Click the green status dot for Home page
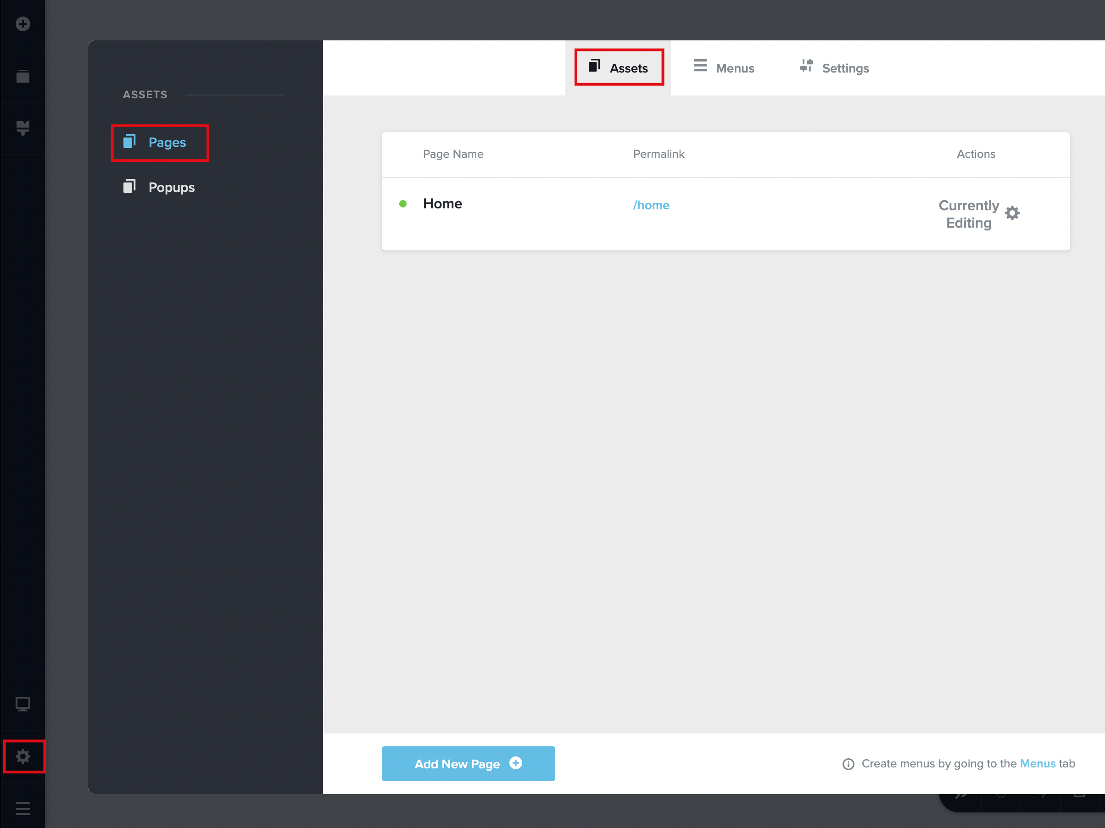The height and width of the screenshot is (828, 1105). point(402,204)
